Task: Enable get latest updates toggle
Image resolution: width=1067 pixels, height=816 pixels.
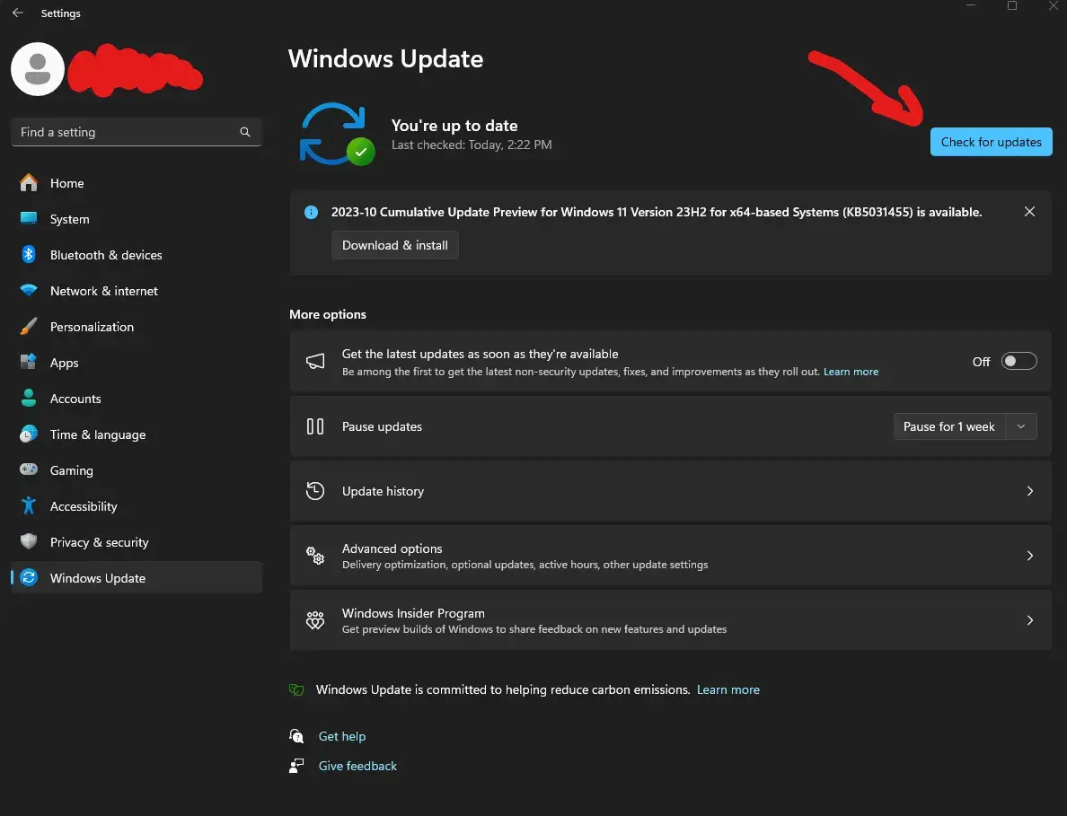Action: pos(1019,361)
